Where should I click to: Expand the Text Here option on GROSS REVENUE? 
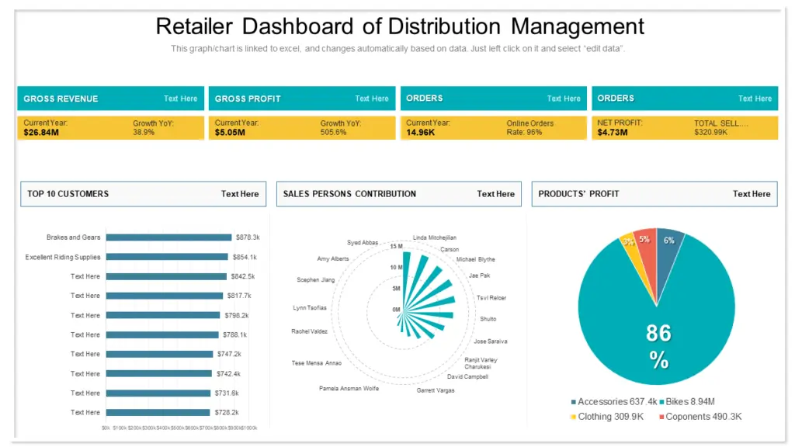click(x=180, y=99)
